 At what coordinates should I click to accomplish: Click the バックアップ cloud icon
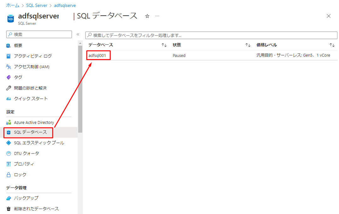click(9, 198)
